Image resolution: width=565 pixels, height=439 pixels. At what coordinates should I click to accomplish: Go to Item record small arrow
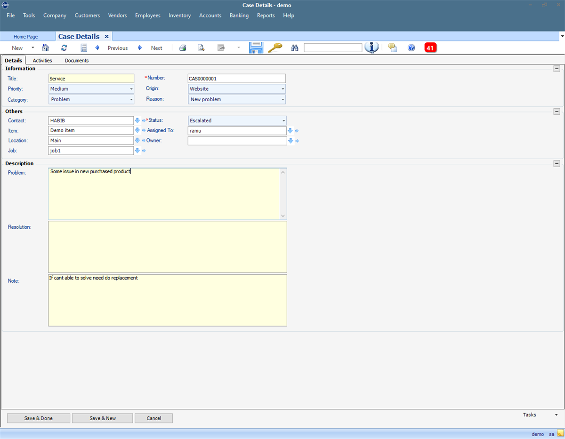tap(144, 131)
